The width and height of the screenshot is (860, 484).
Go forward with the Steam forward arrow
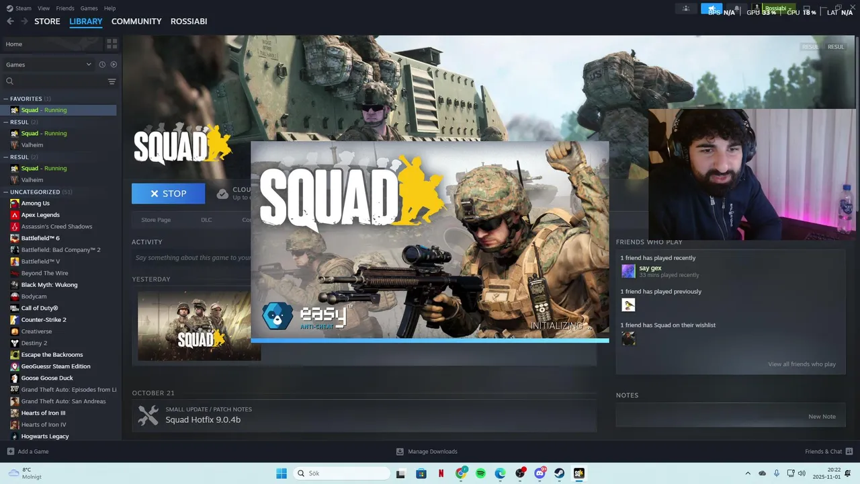pos(24,22)
